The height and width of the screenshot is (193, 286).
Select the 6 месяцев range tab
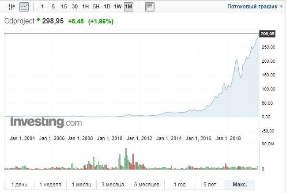point(147,185)
